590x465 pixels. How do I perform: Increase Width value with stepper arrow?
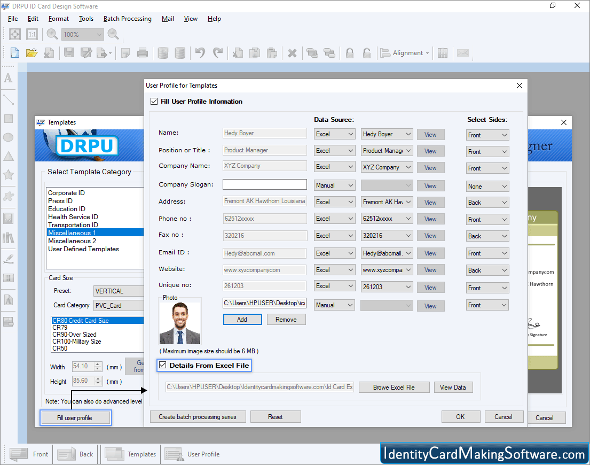click(98, 364)
